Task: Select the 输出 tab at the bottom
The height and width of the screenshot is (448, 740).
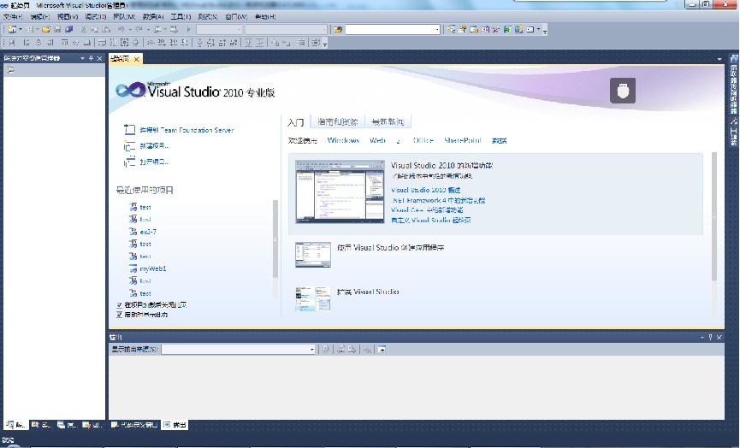Action: pos(175,425)
